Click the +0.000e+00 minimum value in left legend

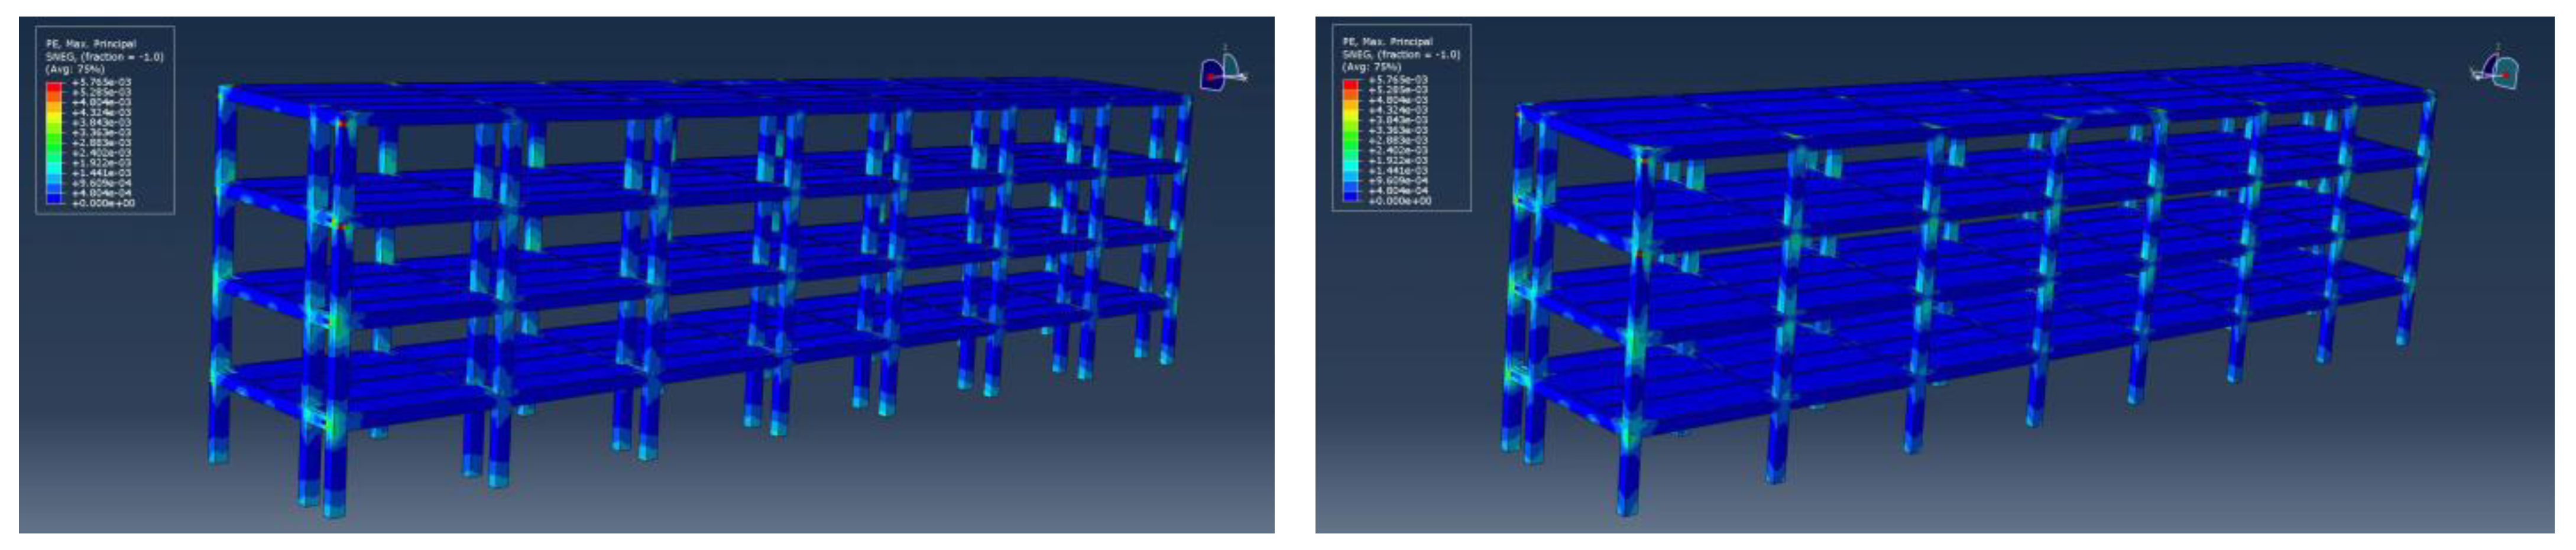coord(103,203)
